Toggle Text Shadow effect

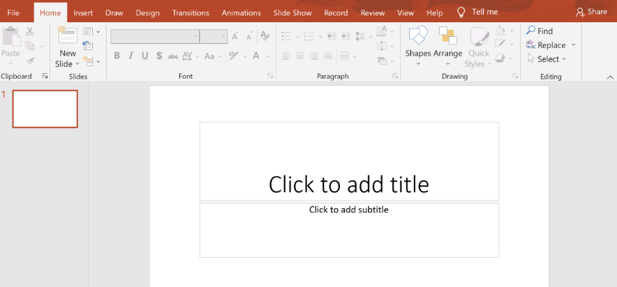click(x=159, y=56)
